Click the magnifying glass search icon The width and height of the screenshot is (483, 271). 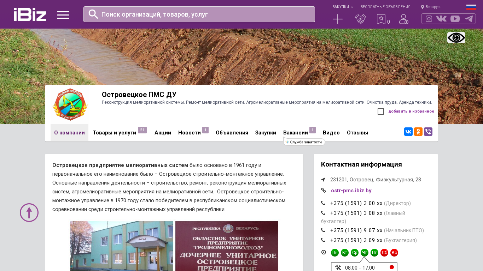93,14
